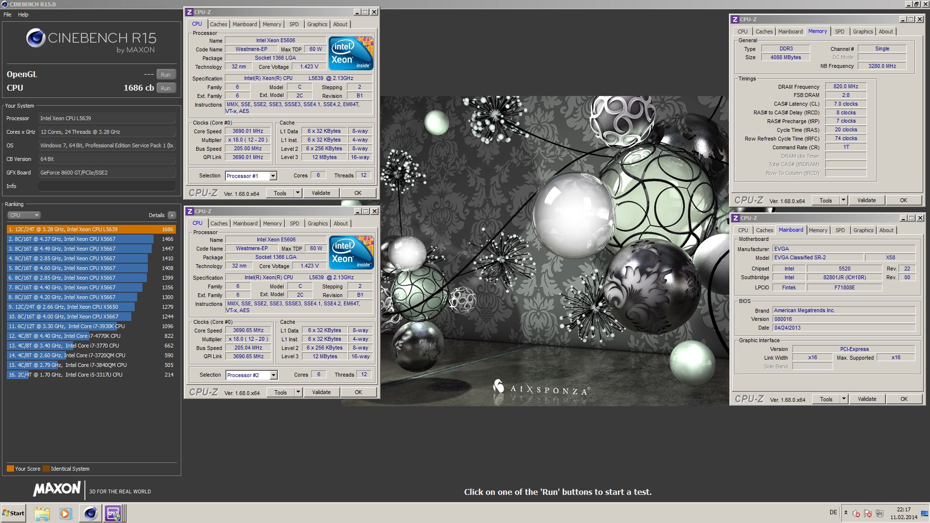Switch to Caches tab in Processor #1 window
The height and width of the screenshot is (523, 930).
click(218, 24)
